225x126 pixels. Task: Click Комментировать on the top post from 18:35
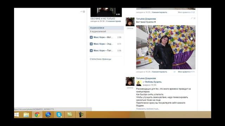(x=159, y=13)
